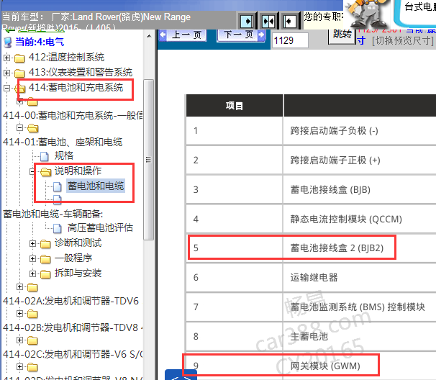Collapse the 414:蓄电池和充电系统 node
Viewport: 436px width, 380px height.
(6, 88)
